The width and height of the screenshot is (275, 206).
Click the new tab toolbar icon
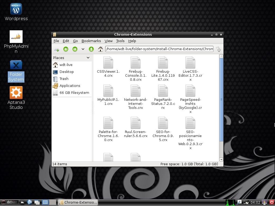pos(56,49)
